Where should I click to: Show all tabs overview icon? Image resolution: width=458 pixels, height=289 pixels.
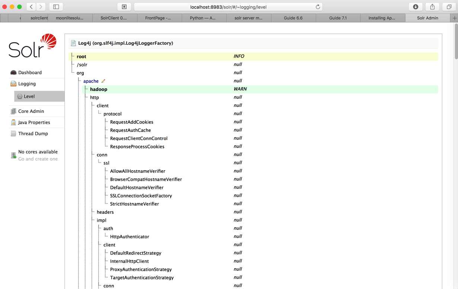tap(449, 7)
